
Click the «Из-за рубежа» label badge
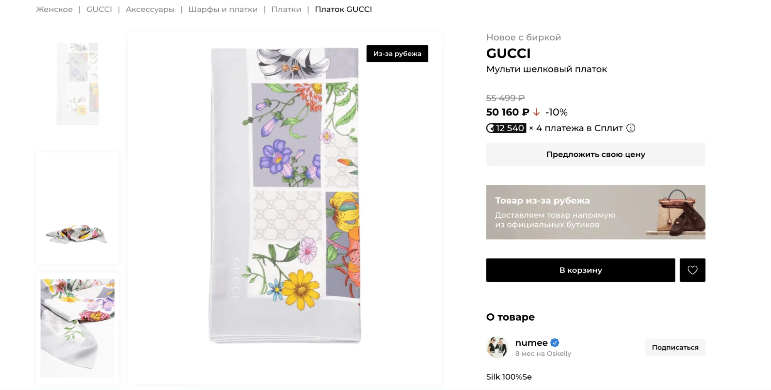(397, 54)
